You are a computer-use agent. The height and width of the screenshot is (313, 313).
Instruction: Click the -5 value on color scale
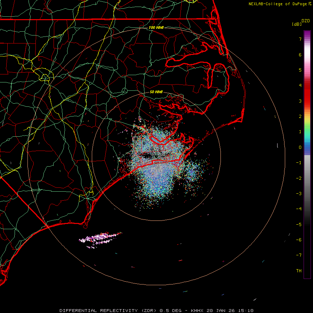click(x=299, y=225)
